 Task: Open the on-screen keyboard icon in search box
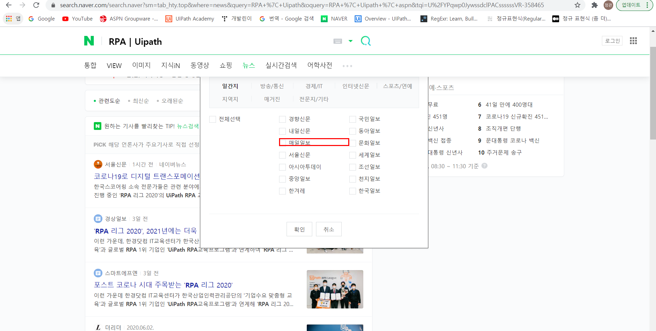pos(338,41)
